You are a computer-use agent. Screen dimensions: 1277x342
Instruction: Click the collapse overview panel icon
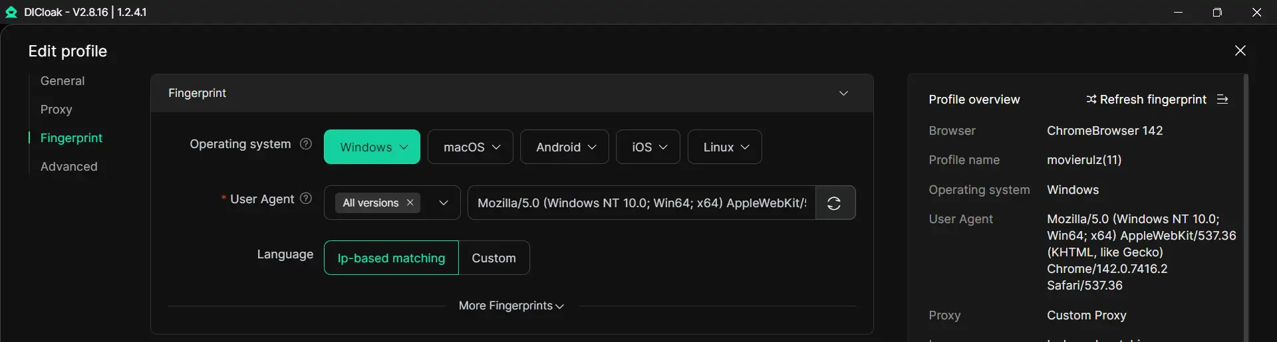(1222, 100)
